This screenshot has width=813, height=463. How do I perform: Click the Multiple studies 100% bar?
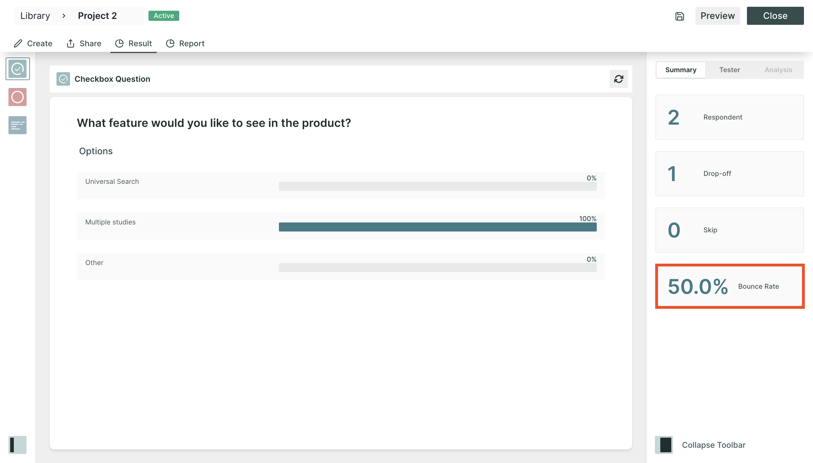coord(437,227)
